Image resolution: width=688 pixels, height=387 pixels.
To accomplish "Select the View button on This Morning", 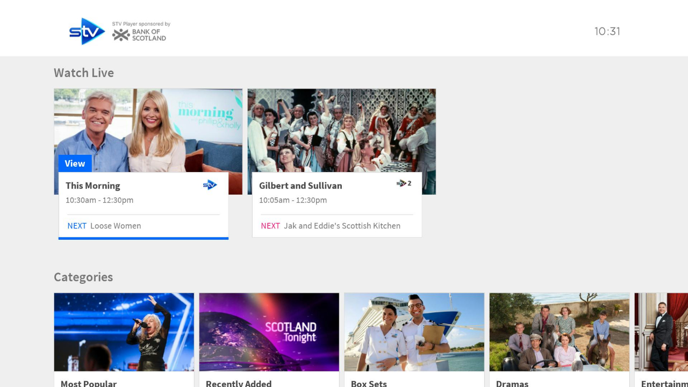I will coord(75,163).
